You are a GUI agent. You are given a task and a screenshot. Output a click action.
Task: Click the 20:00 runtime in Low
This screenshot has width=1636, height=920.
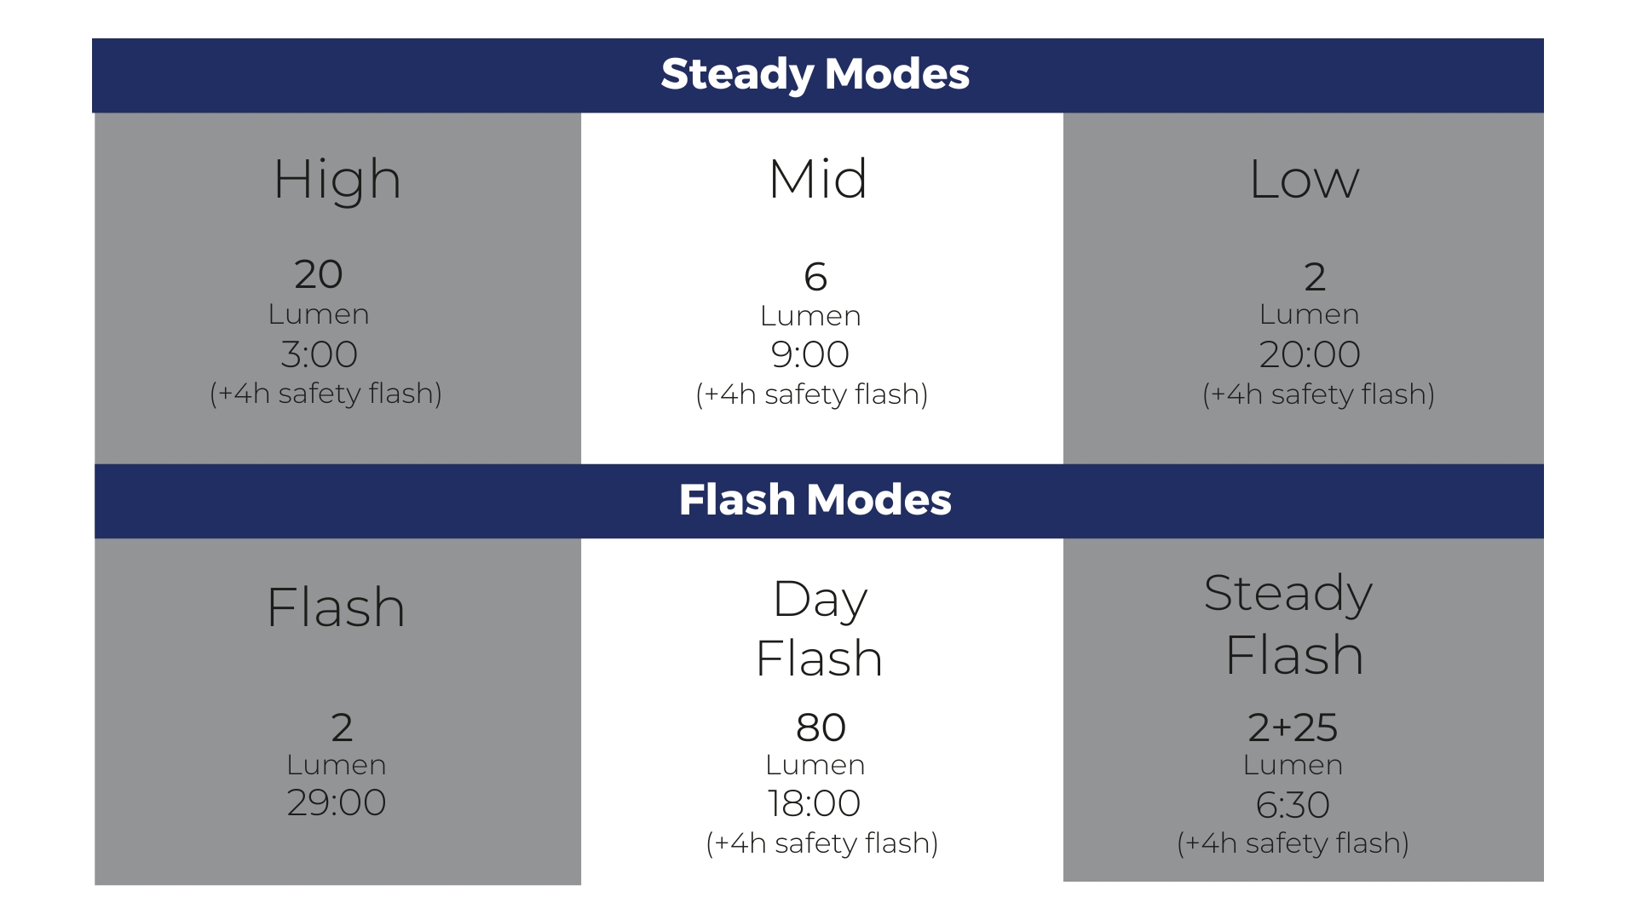pyautogui.click(x=1310, y=354)
